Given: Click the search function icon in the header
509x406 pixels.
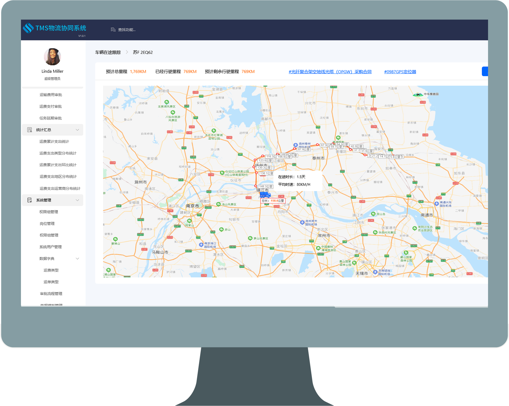Looking at the screenshot, I should tap(113, 30).
